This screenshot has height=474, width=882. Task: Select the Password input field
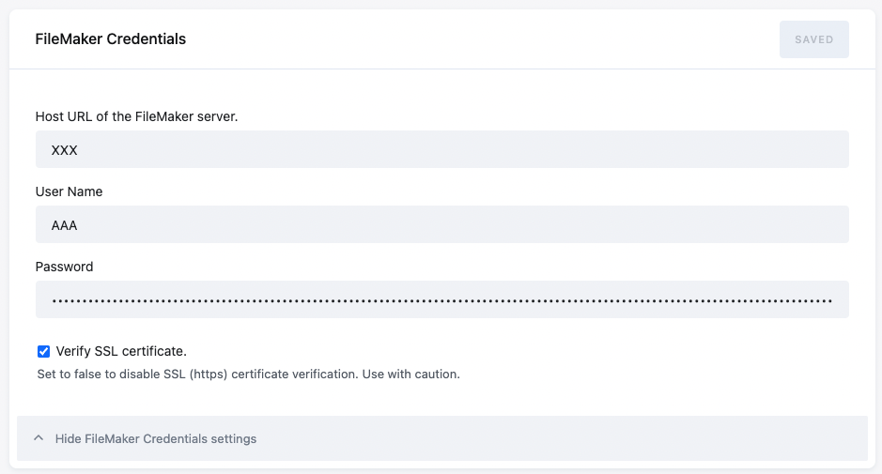click(442, 299)
